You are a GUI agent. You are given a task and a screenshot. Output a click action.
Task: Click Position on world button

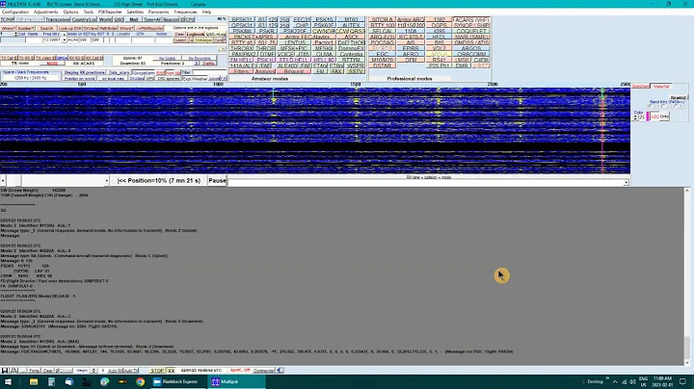79,78
